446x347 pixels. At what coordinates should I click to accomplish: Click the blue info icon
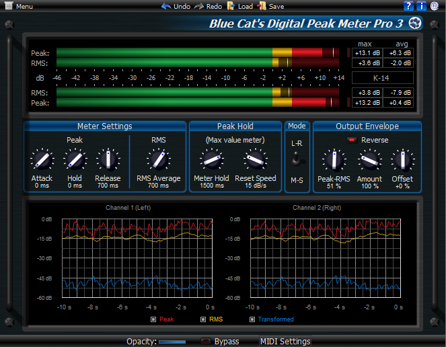[421, 5]
